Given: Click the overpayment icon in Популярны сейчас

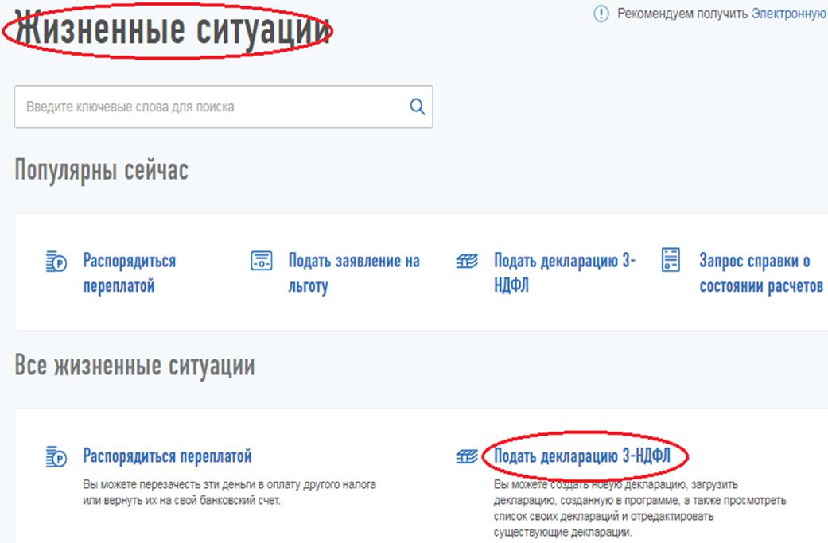Looking at the screenshot, I should pyautogui.click(x=56, y=262).
